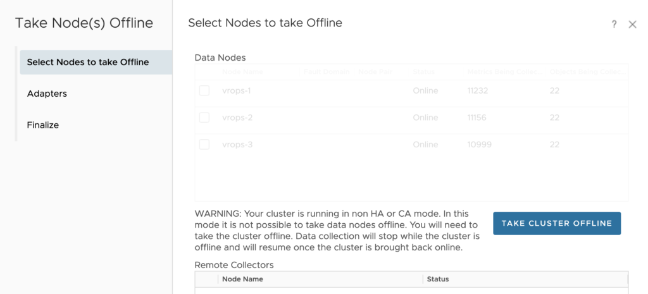The image size is (648, 294).
Task: Select the vrops-2 node checkbox
Action: 204,118
